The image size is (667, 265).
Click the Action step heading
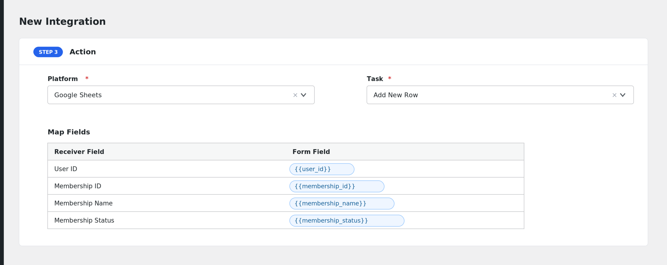(x=83, y=52)
